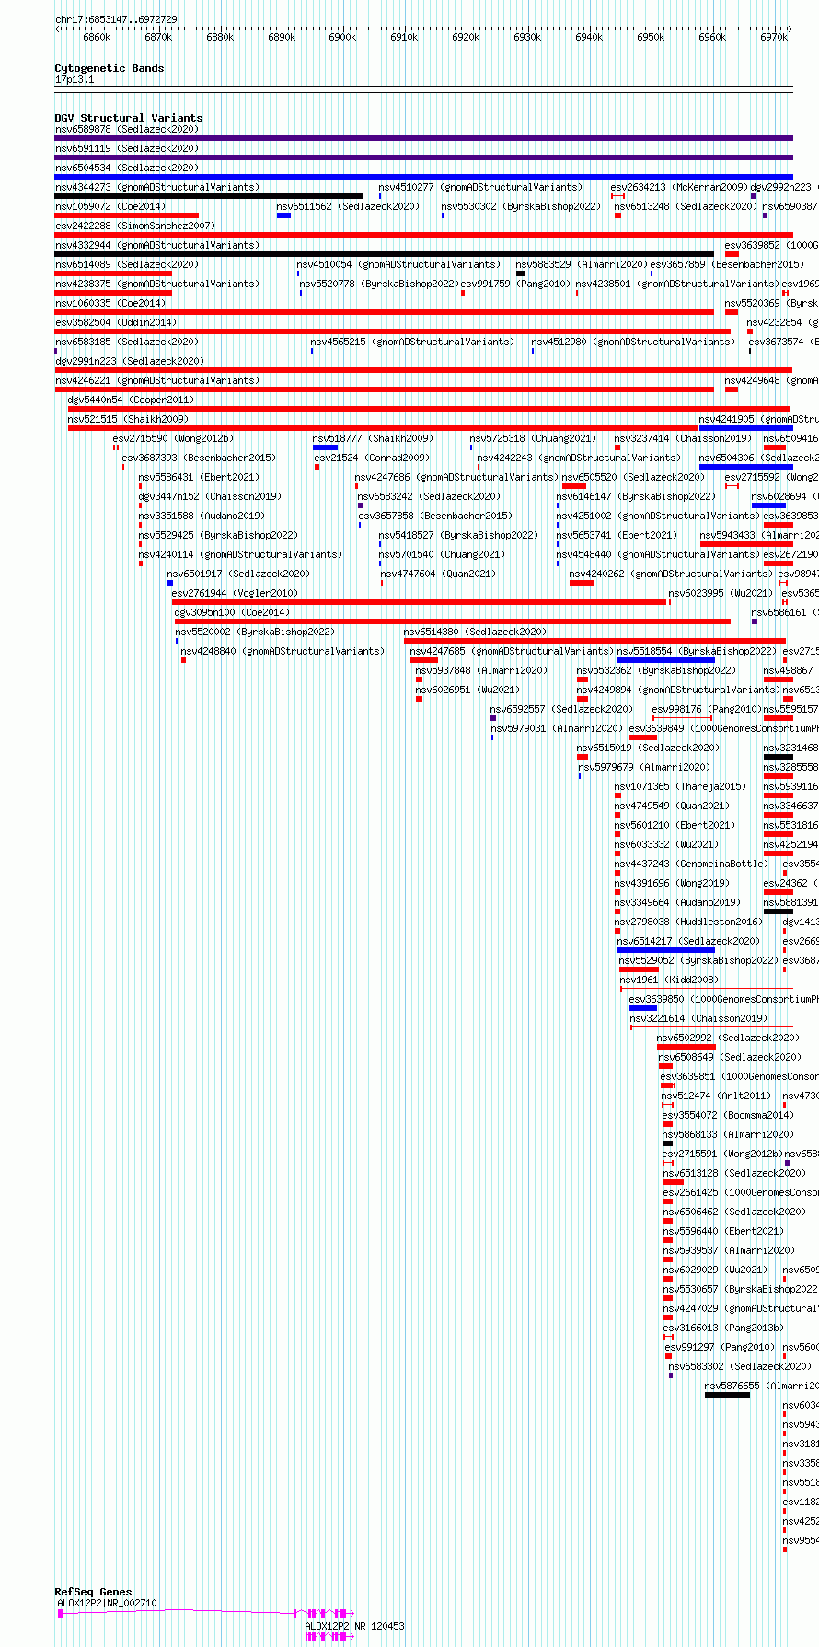Viewport: 819px width, 1647px height.
Task: Select nsv6583302 (Sedlazeck2020) label
Action: [x=741, y=1366]
